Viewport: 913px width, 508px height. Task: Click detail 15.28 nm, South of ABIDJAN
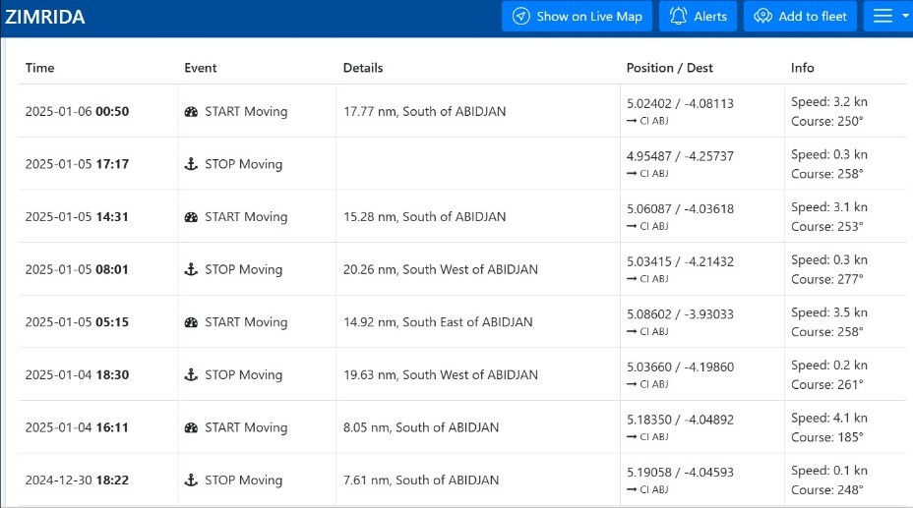pyautogui.click(x=424, y=217)
